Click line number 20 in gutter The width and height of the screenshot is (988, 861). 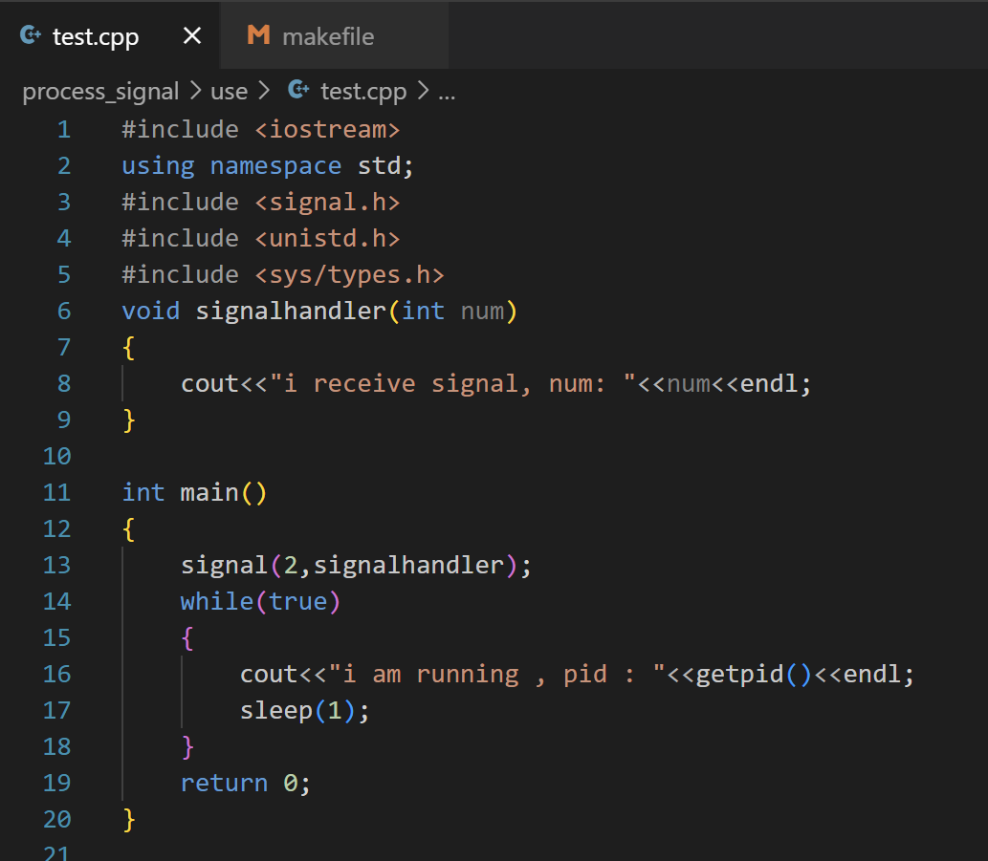[56, 820]
